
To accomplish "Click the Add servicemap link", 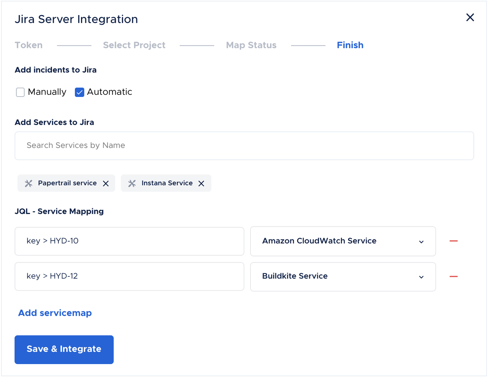I will [x=55, y=313].
